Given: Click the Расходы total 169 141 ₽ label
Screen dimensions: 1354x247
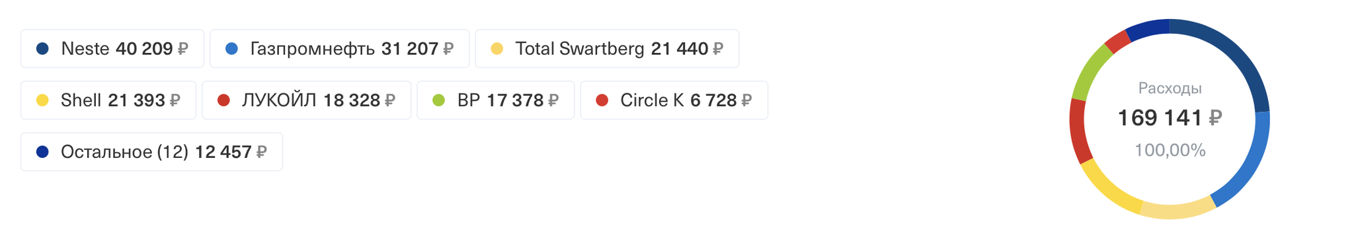Looking at the screenshot, I should (x=1170, y=118).
